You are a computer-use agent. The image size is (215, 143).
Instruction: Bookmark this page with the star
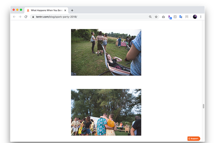tap(156, 17)
